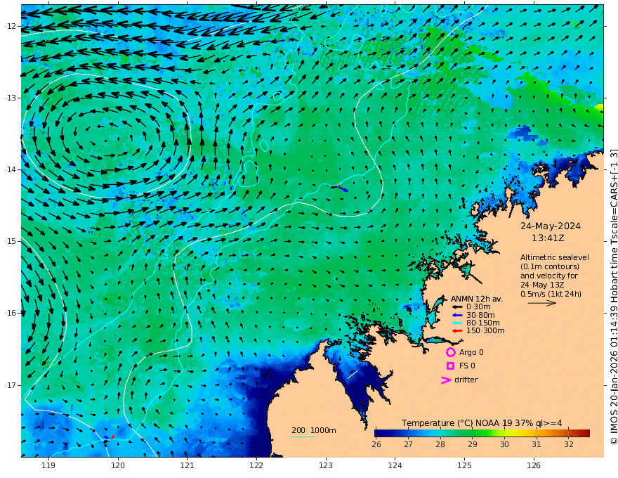Image resolution: width=618 pixels, height=478 pixels.
Task: Click the colorbar tick label 32
Action: pyautogui.click(x=568, y=444)
